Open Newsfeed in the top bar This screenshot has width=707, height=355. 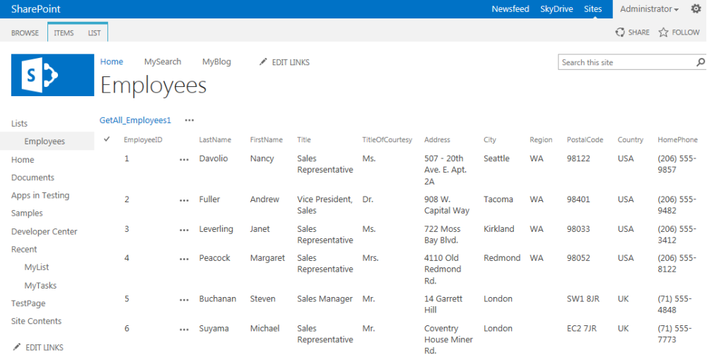pos(510,9)
